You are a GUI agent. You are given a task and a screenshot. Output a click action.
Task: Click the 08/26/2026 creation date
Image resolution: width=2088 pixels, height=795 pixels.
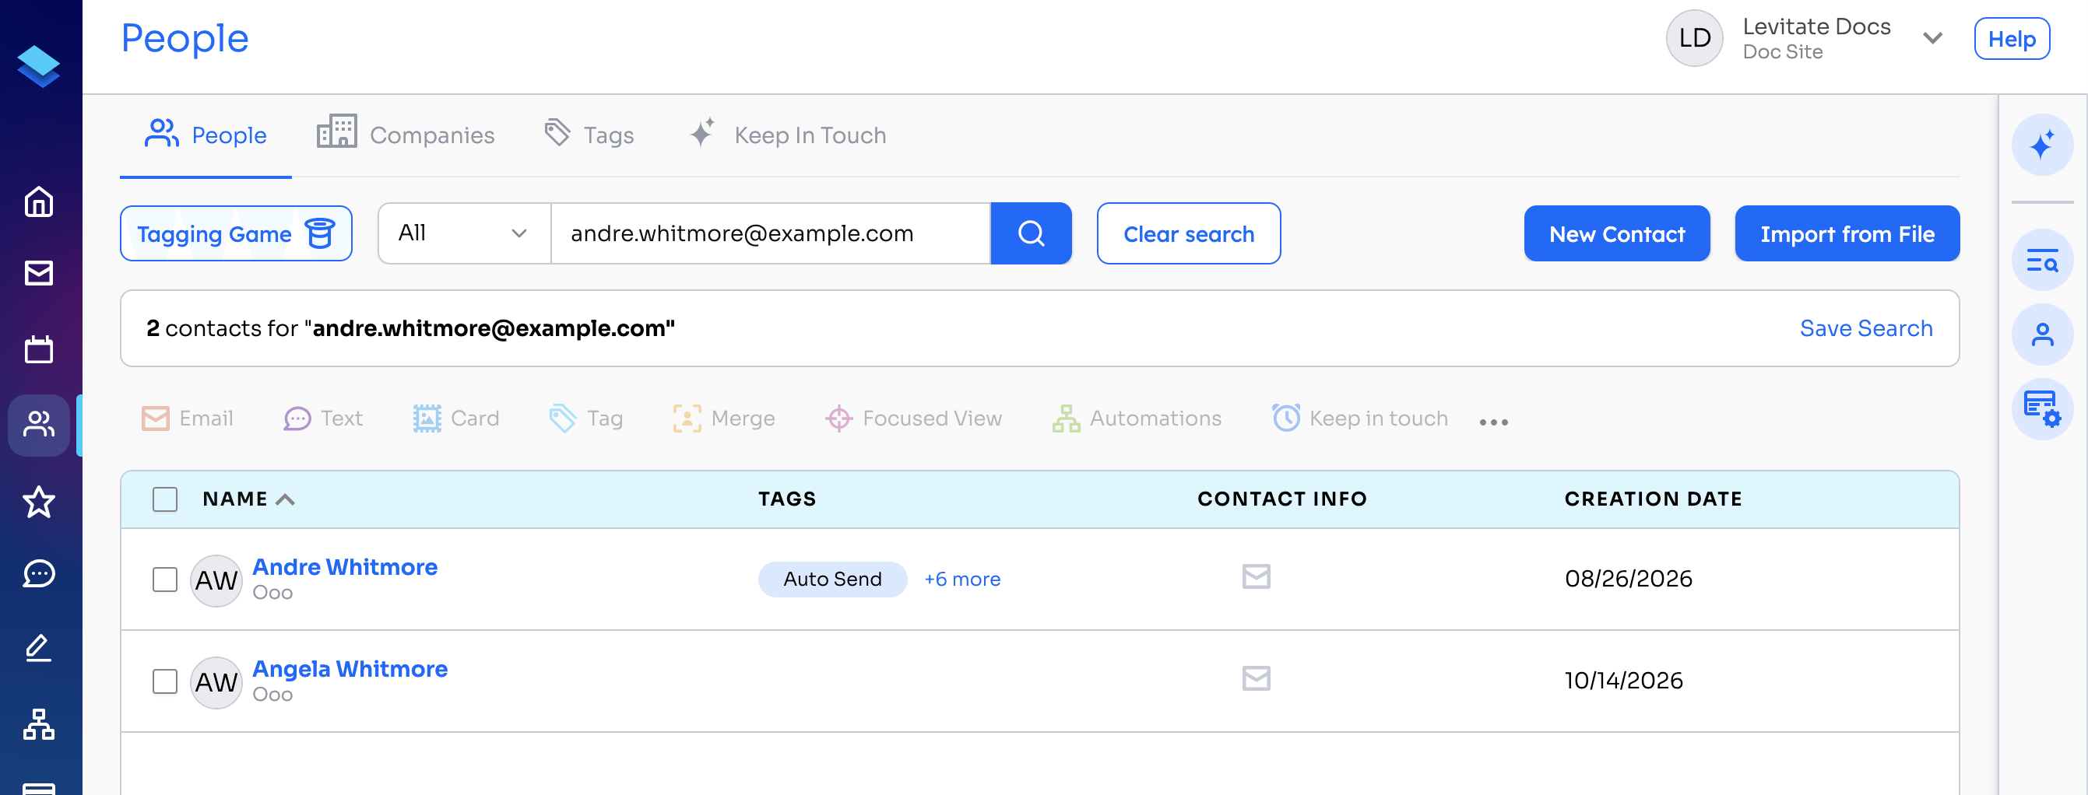tap(1628, 580)
